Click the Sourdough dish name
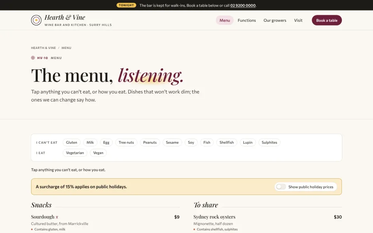 [x=43, y=217]
